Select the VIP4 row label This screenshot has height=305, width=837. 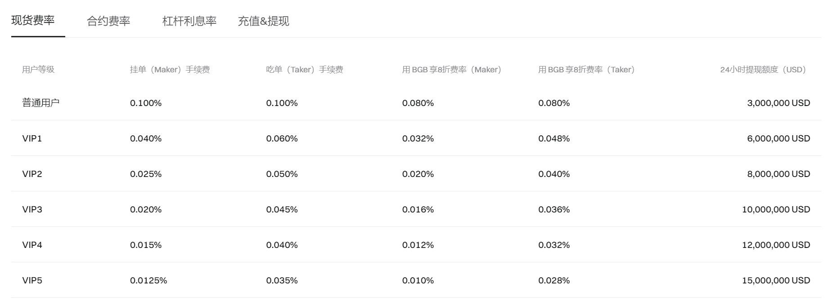(x=32, y=245)
